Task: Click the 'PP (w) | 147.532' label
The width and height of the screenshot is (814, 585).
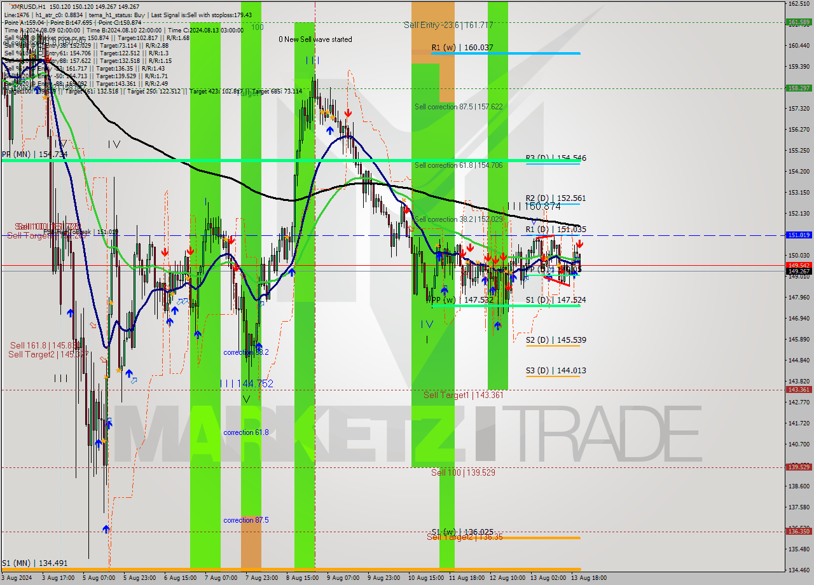Action: (x=462, y=299)
